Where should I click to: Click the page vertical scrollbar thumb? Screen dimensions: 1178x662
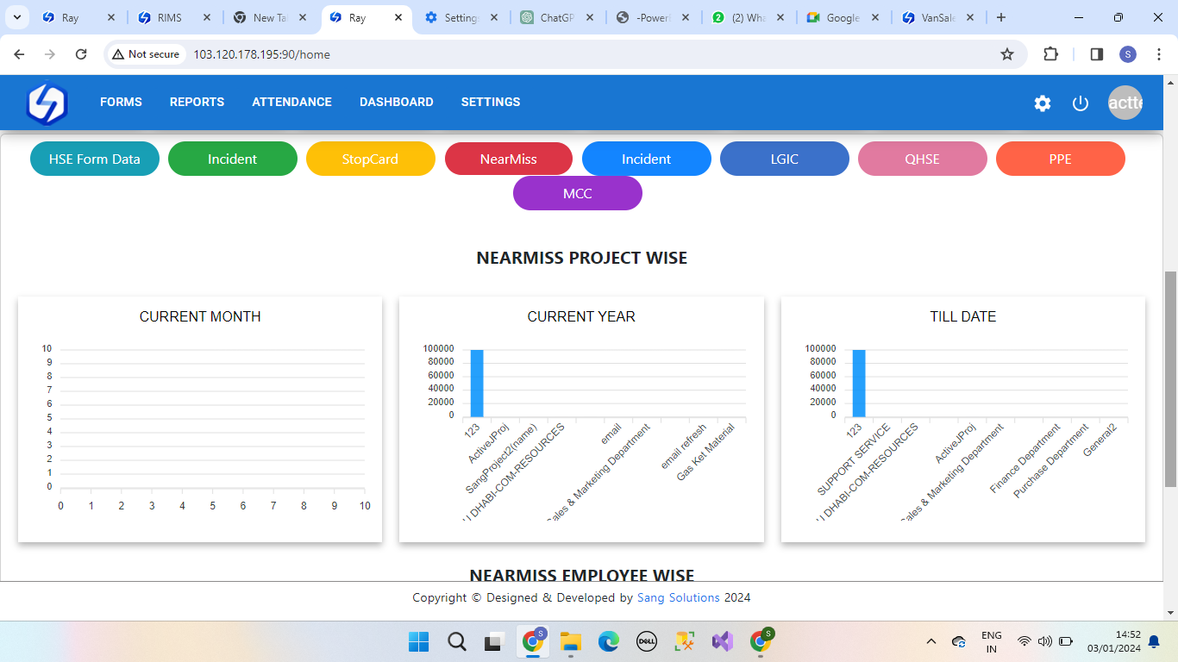click(x=1170, y=379)
